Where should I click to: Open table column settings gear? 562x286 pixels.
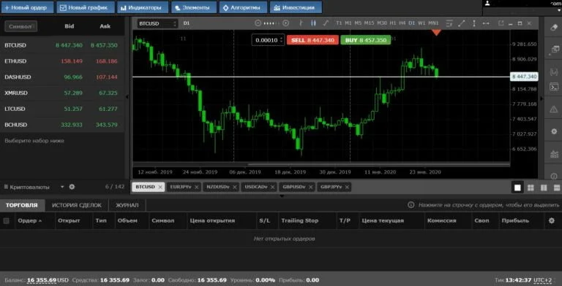[552, 221]
